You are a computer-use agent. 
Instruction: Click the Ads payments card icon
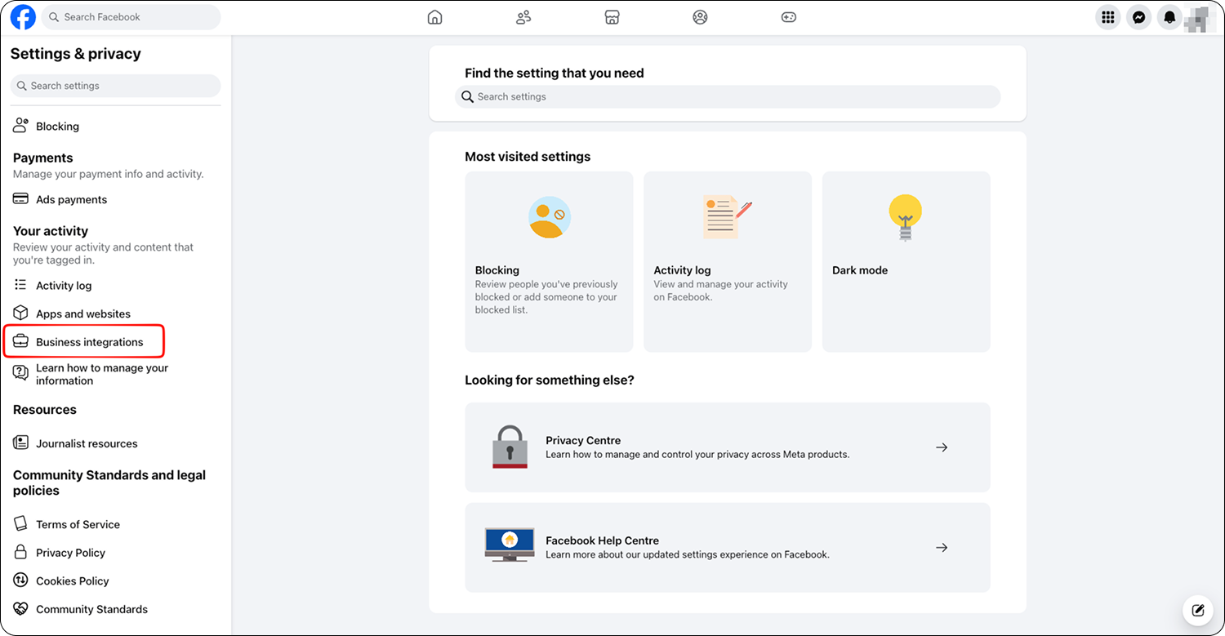click(x=21, y=199)
